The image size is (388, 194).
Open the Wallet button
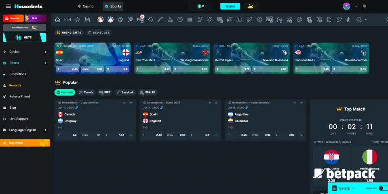click(x=230, y=6)
